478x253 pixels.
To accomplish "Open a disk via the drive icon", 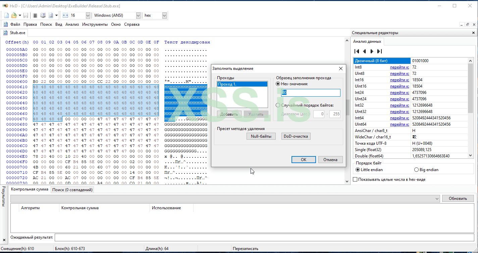I will [x=43, y=15].
